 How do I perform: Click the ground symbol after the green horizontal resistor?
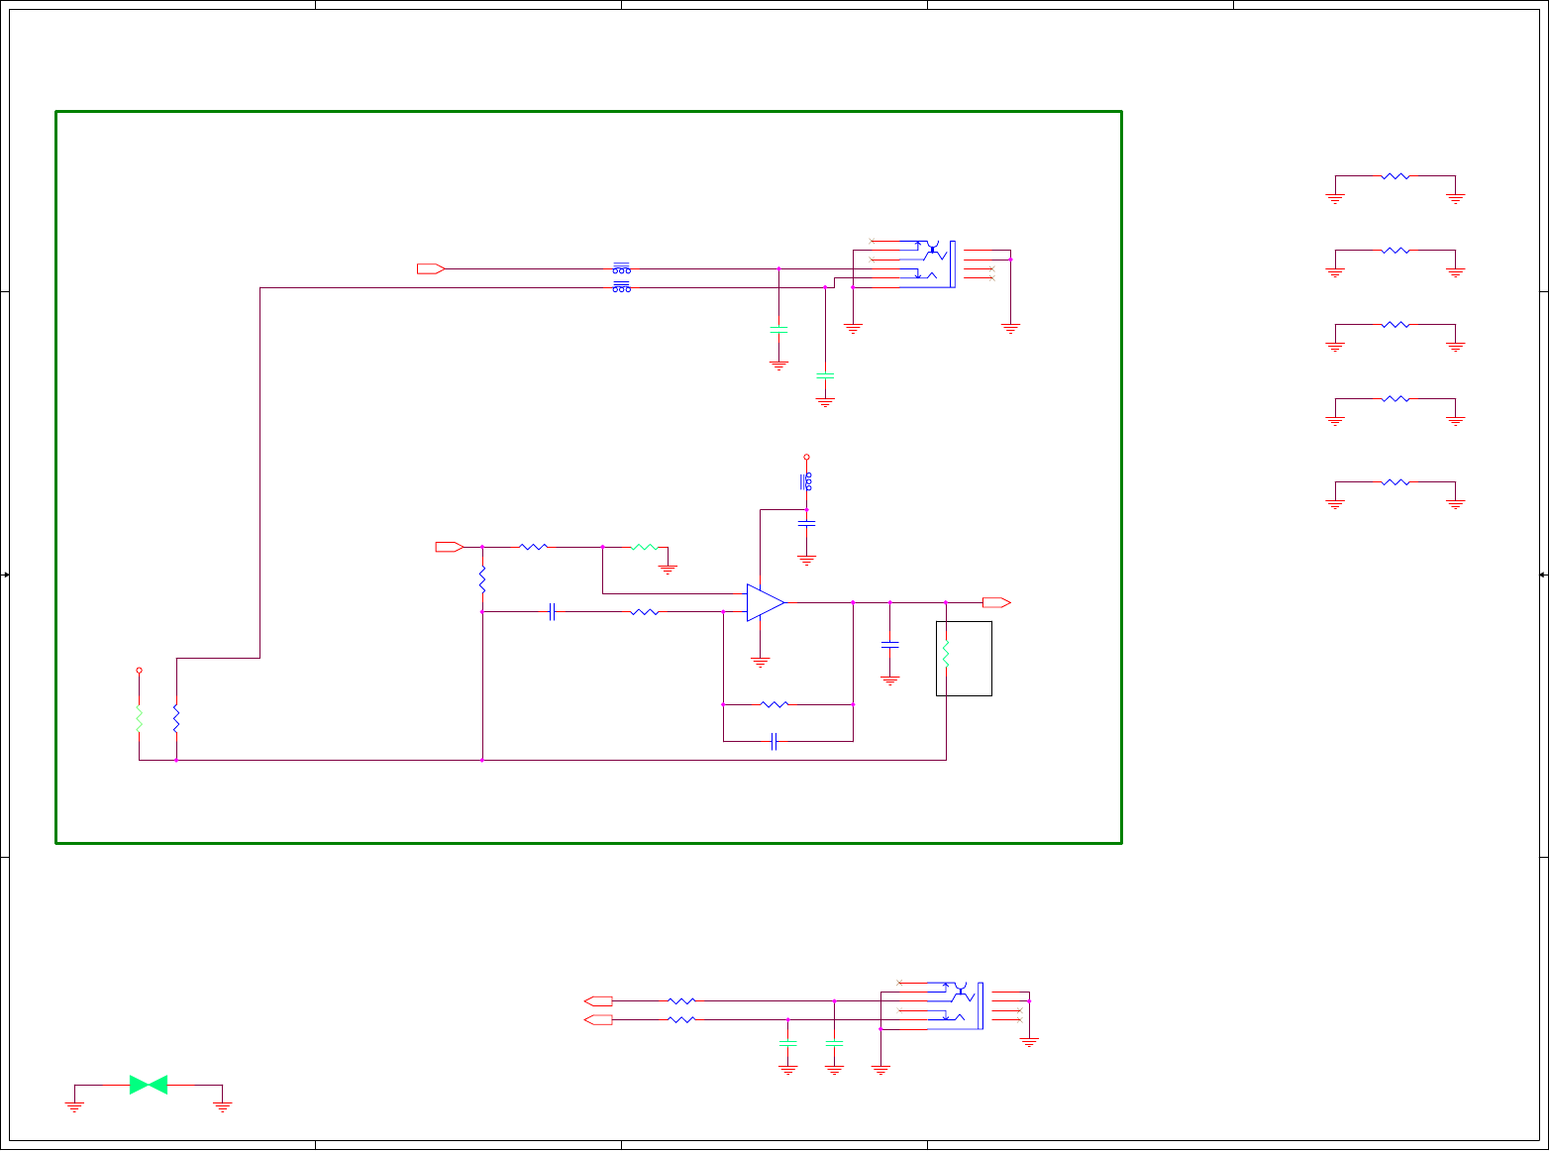668,570
